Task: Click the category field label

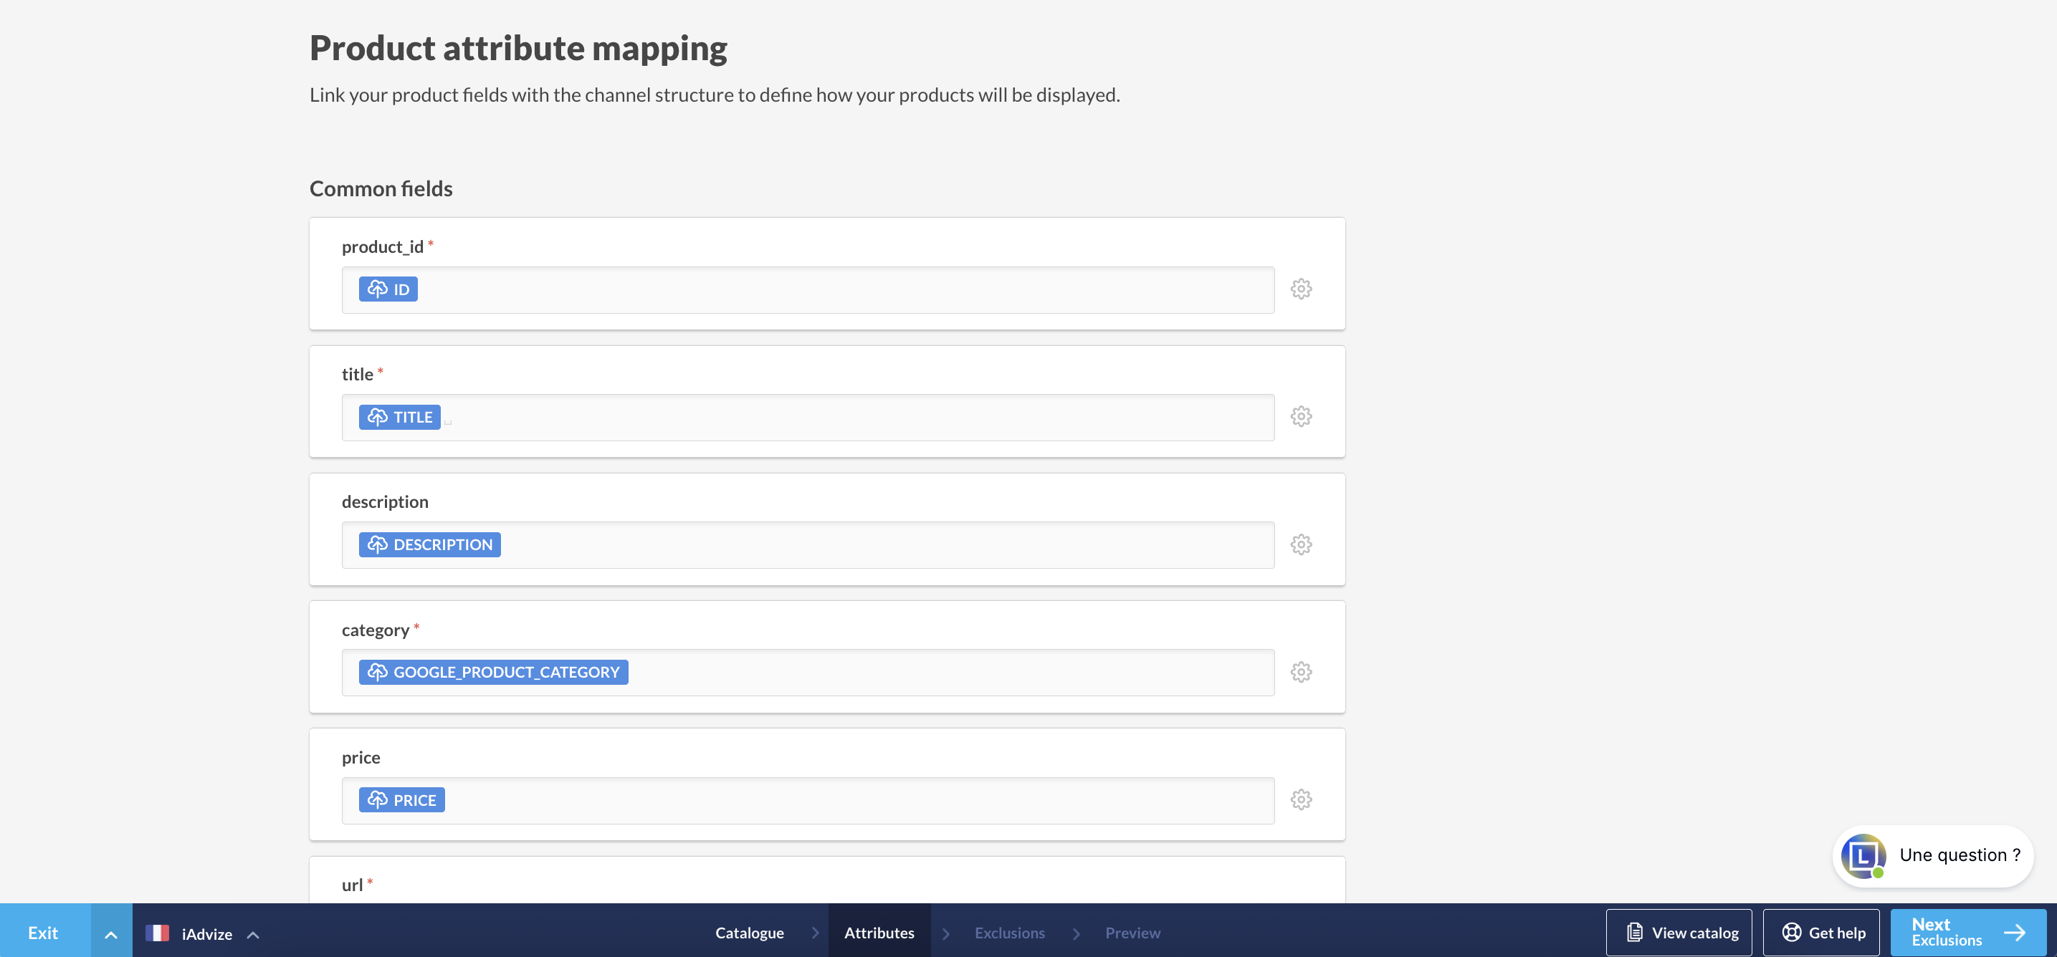Action: point(376,630)
